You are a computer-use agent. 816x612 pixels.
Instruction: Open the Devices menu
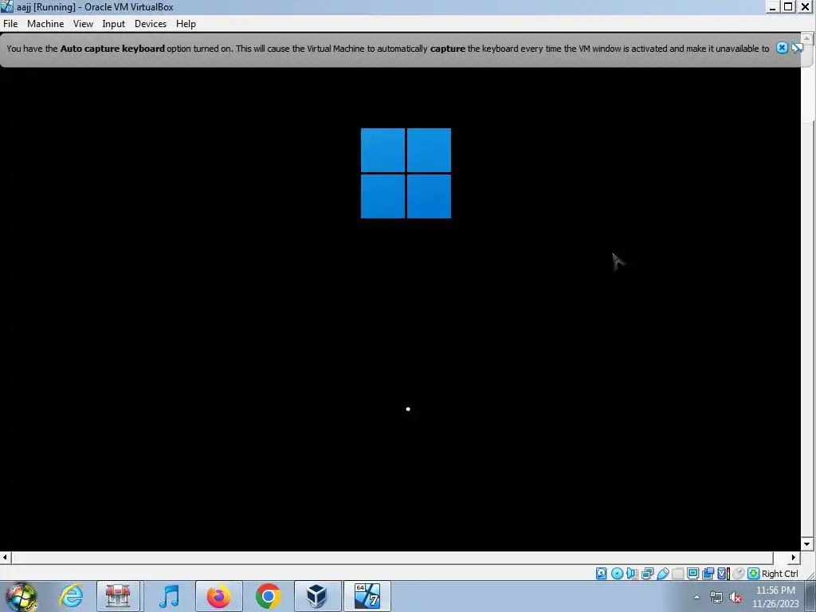(x=151, y=24)
